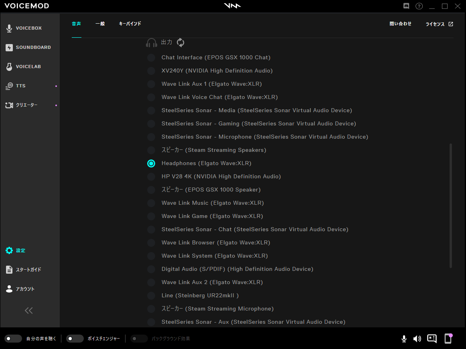Screen dimensions: 466x349
Task: Mute the microphone in bottom bar
Action: [404, 339]
